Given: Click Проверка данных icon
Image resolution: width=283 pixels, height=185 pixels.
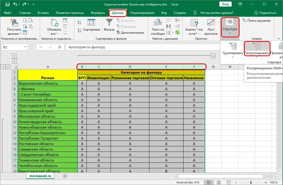Looking at the screenshot, I should pyautogui.click(x=168, y=33).
